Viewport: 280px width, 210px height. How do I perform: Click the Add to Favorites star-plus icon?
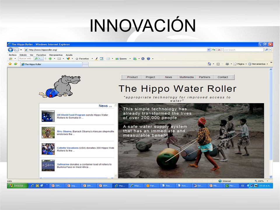[16, 64]
